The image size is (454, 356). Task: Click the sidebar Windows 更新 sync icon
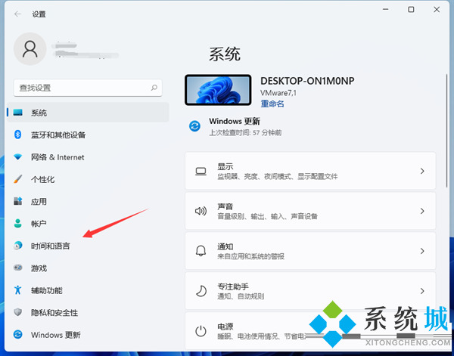tap(17, 334)
